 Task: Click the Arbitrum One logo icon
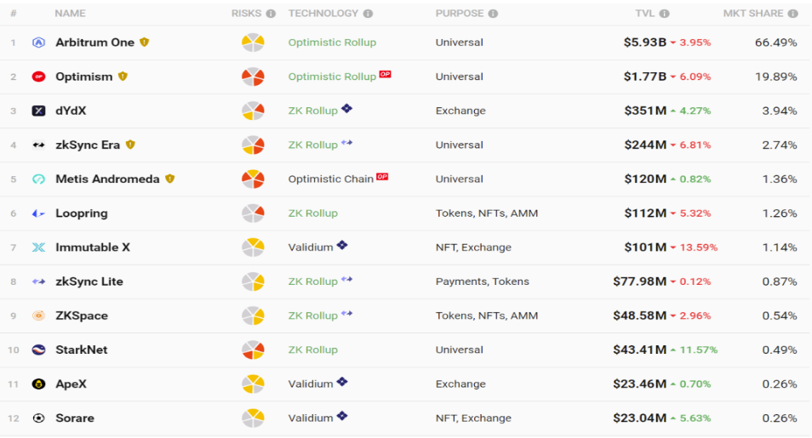click(38, 43)
